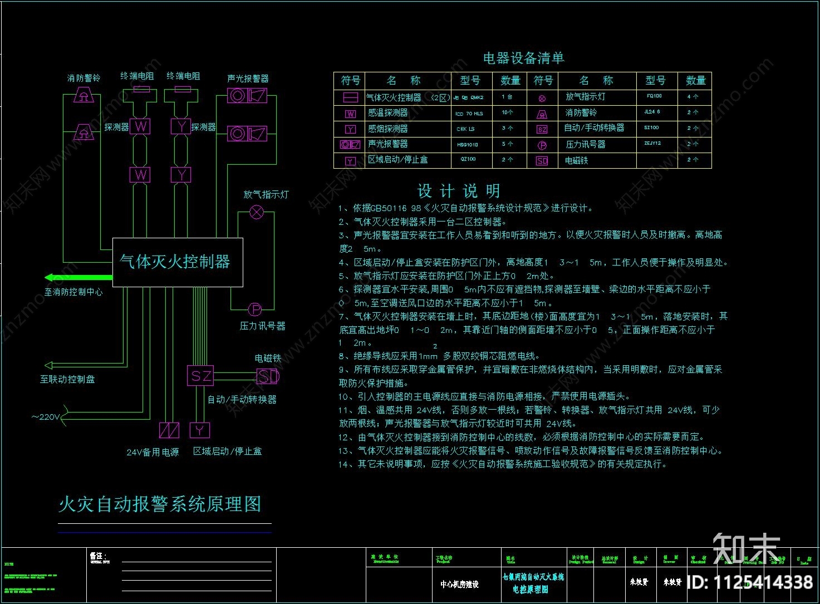820x604 pixels.
Task: Select the Y zone start/stop box symbol above 区域启动/停止盒
Action: (x=200, y=430)
